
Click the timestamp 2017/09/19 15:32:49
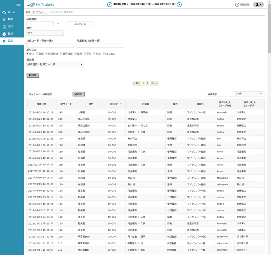[x=41, y=191]
